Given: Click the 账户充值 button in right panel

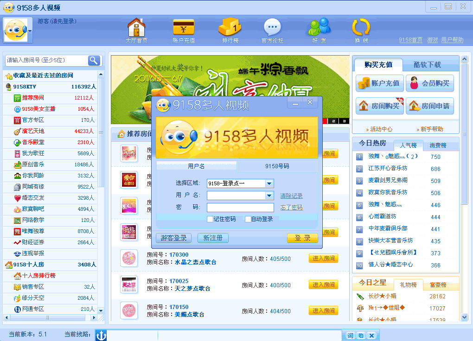Looking at the screenshot, I should [380, 83].
